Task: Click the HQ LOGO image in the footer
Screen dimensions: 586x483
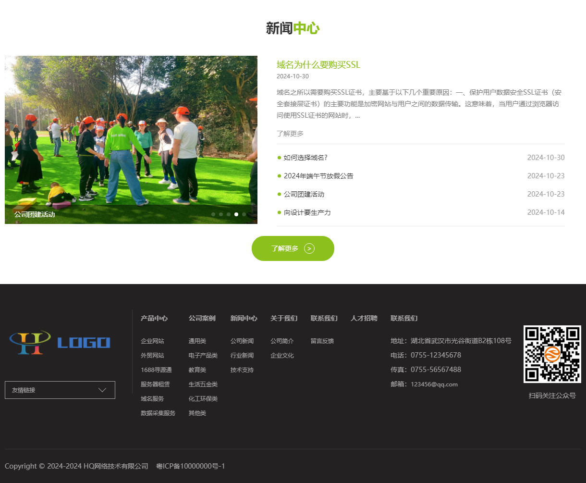Action: point(60,343)
